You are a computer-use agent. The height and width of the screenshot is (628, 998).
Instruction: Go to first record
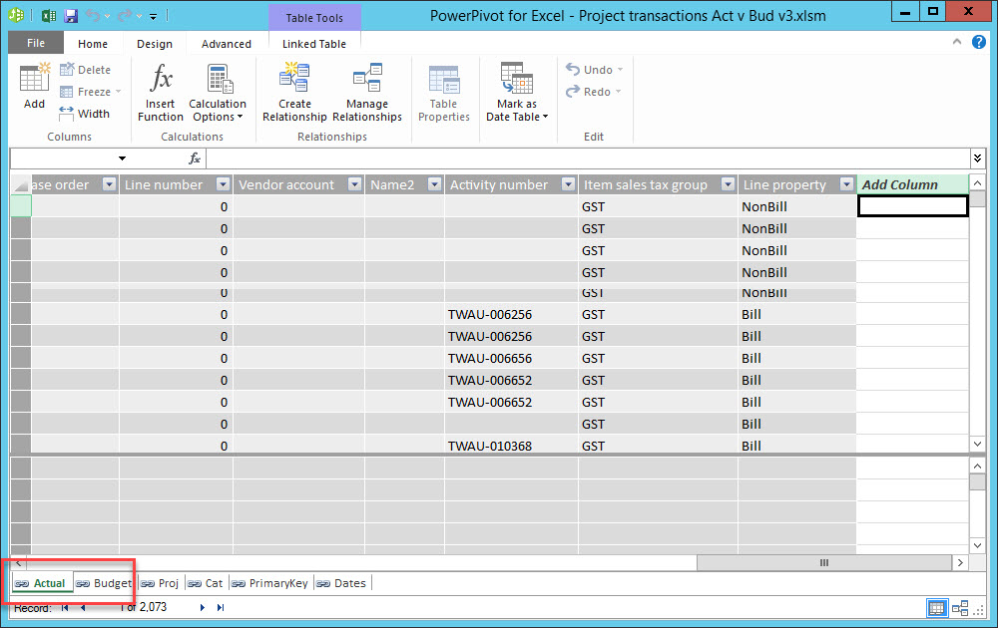(65, 608)
